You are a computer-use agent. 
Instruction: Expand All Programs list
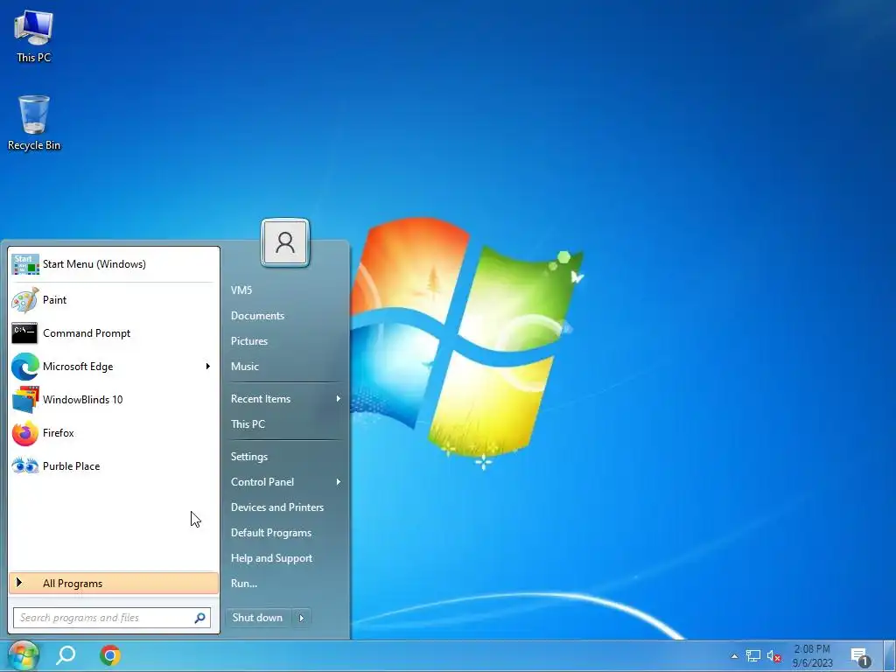[x=114, y=584]
